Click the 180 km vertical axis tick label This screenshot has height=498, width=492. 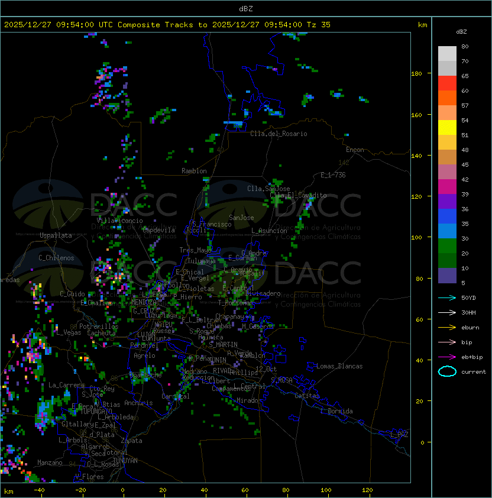[x=416, y=74]
